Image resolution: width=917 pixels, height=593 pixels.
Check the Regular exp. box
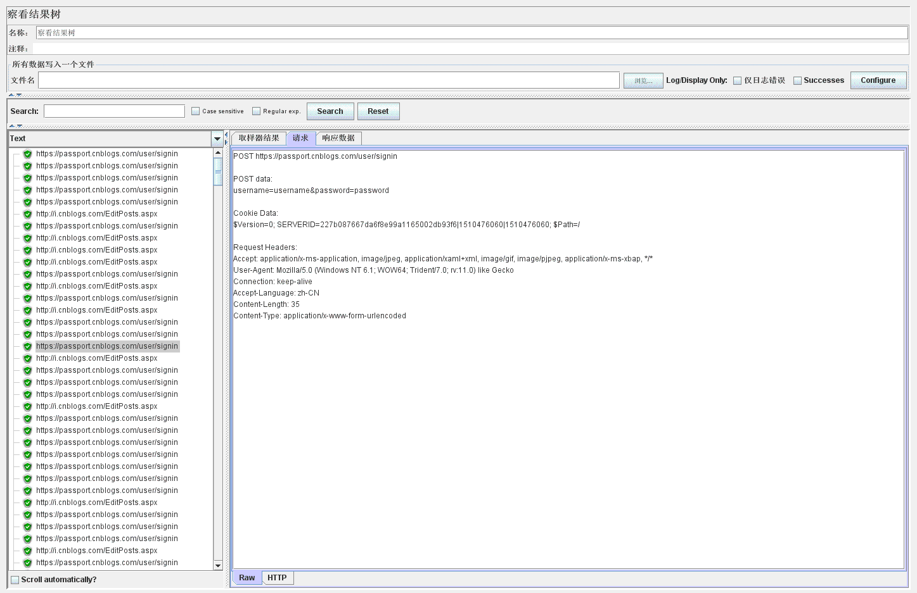click(256, 111)
